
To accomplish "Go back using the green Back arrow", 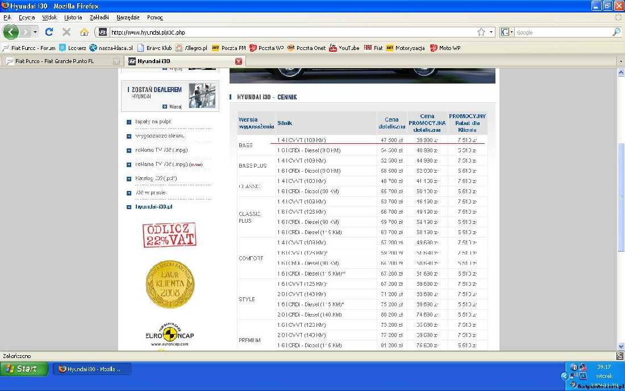I will pyautogui.click(x=11, y=32).
